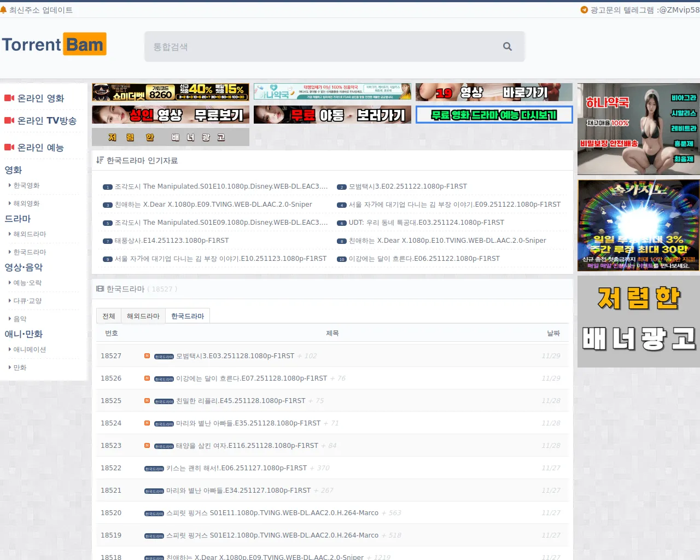Screen dimensions: 700x560
Task: Open 스피릿 핑거스 S01E11 post
Action: click(x=272, y=513)
